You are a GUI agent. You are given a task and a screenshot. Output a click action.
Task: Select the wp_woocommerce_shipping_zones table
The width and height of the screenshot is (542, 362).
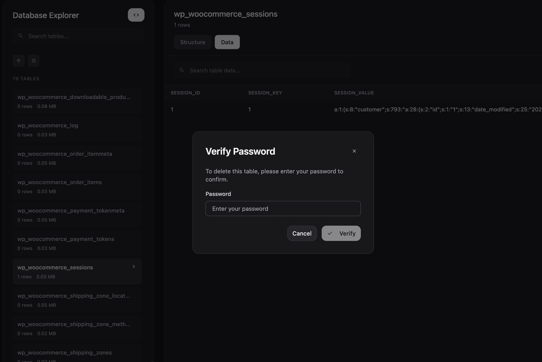pyautogui.click(x=65, y=352)
